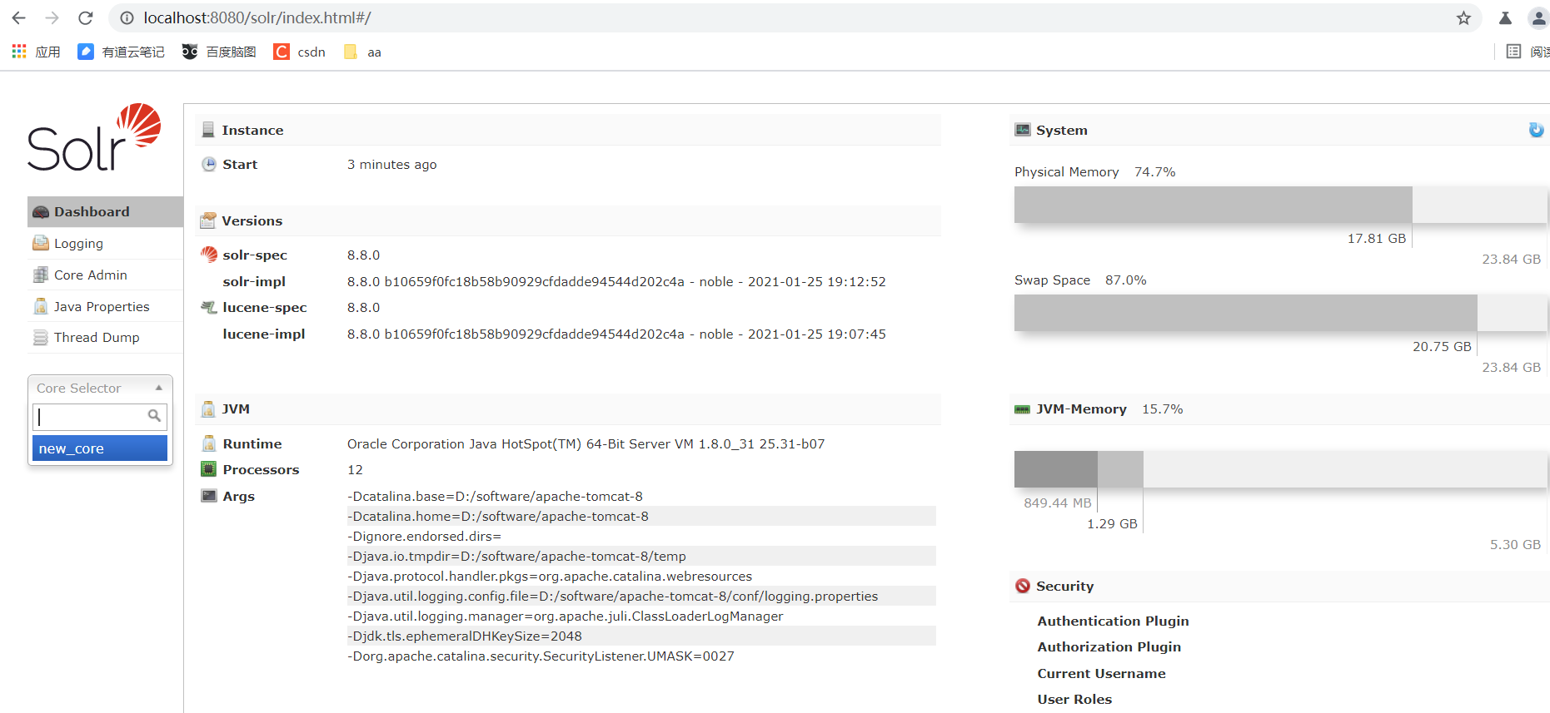The width and height of the screenshot is (1550, 713).
Task: Select the new_core core
Action: point(100,448)
